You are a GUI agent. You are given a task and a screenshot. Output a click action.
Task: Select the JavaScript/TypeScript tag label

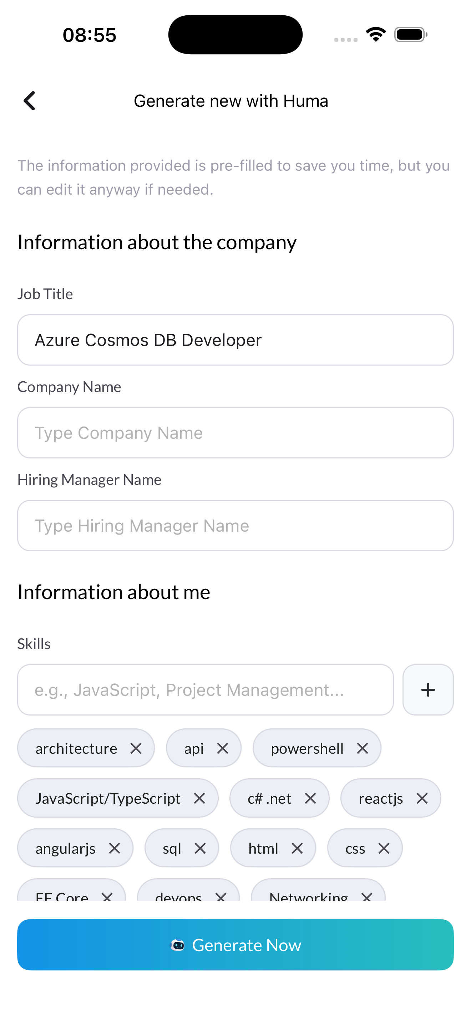[x=108, y=798]
